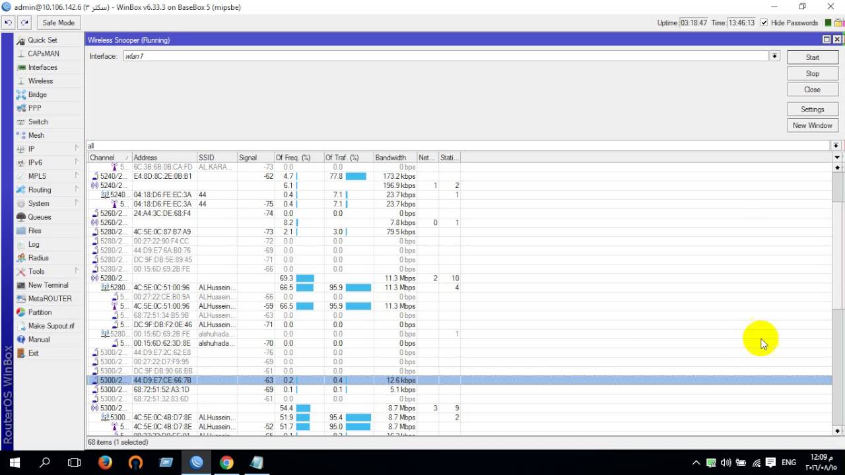The width and height of the screenshot is (845, 475).
Task: Open Quick Set from the sidebar
Action: pyautogui.click(x=42, y=40)
